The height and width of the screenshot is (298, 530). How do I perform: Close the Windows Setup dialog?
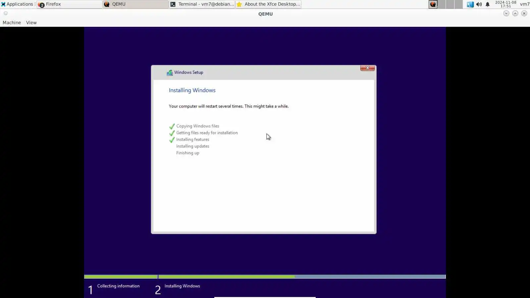pos(367,68)
